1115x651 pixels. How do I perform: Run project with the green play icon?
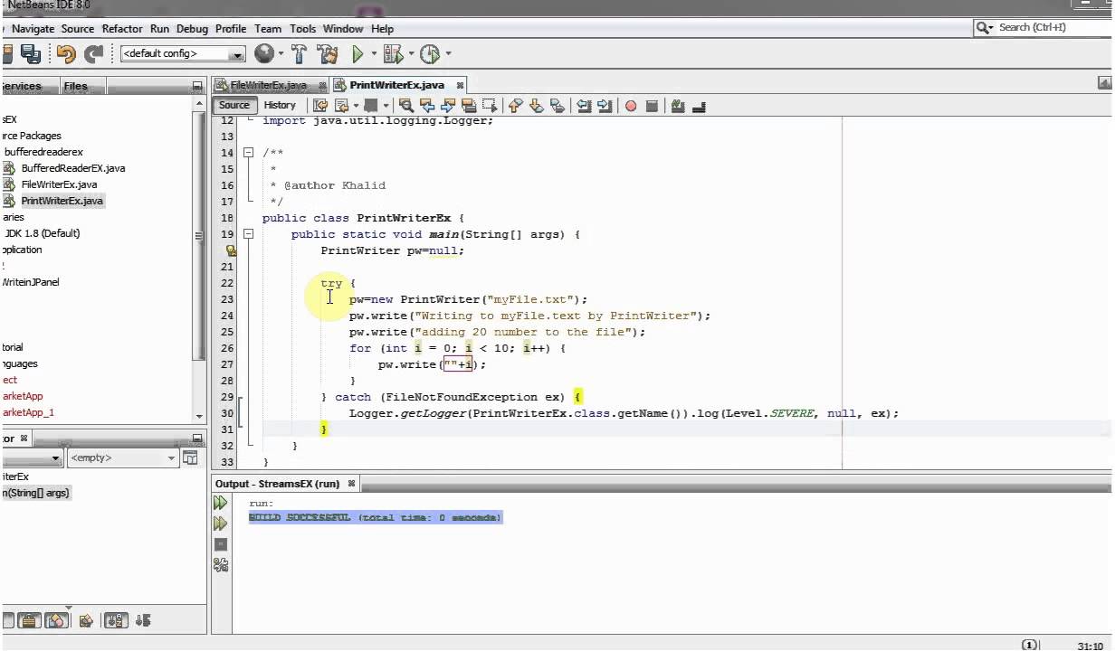coord(357,54)
